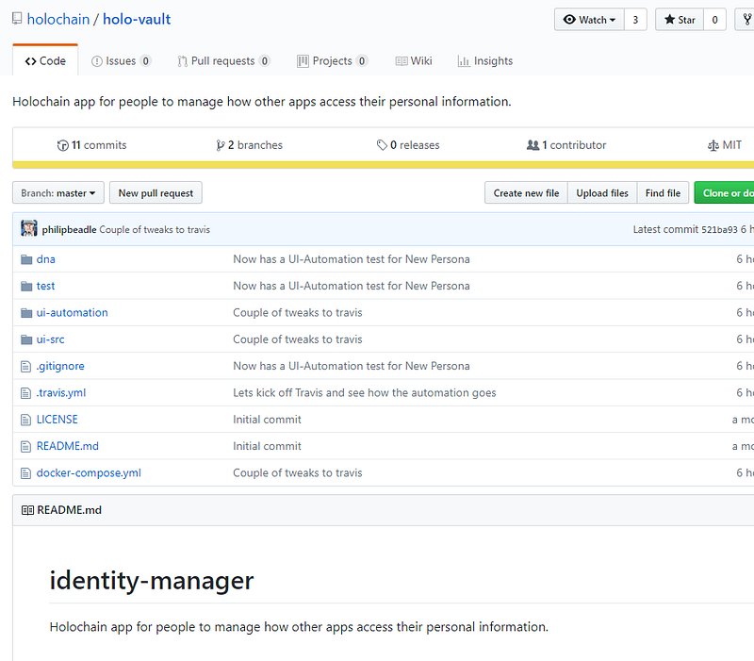Click the Create new file button
This screenshot has height=661, width=754.
point(526,193)
